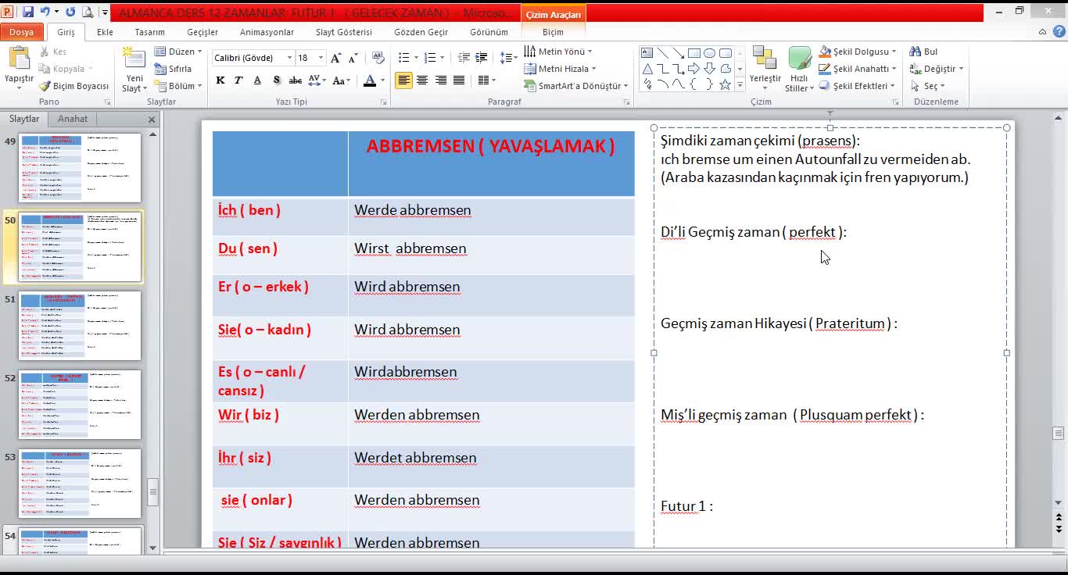The image size is (1068, 575).
Task: Open Hızlı Stiller quick styles
Action: coord(799,70)
